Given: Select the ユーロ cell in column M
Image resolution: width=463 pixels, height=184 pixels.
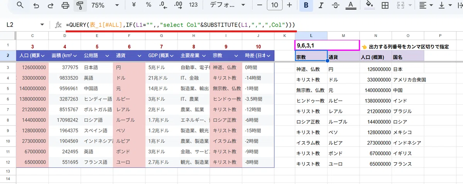Looking at the screenshot, I should click(343, 164).
